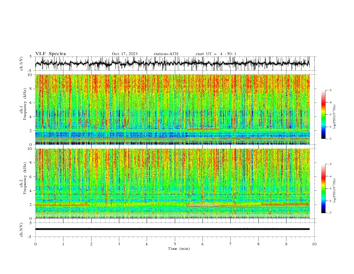This screenshot has width=354, height=274.
Task: Click time axis tick label 6
Action: pos(202,244)
